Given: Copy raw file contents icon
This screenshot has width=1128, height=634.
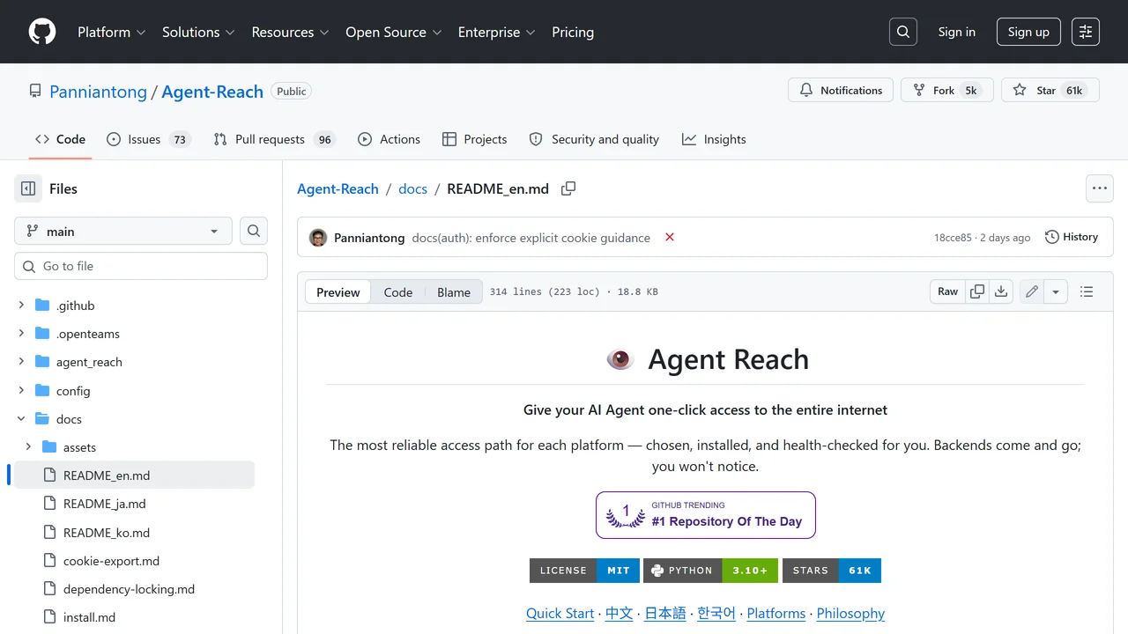Looking at the screenshot, I should coord(977,291).
